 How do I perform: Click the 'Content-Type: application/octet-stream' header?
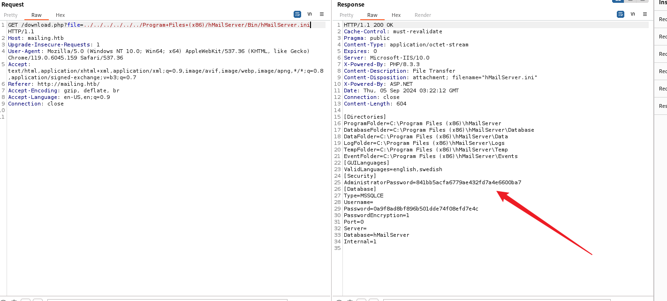pos(406,45)
